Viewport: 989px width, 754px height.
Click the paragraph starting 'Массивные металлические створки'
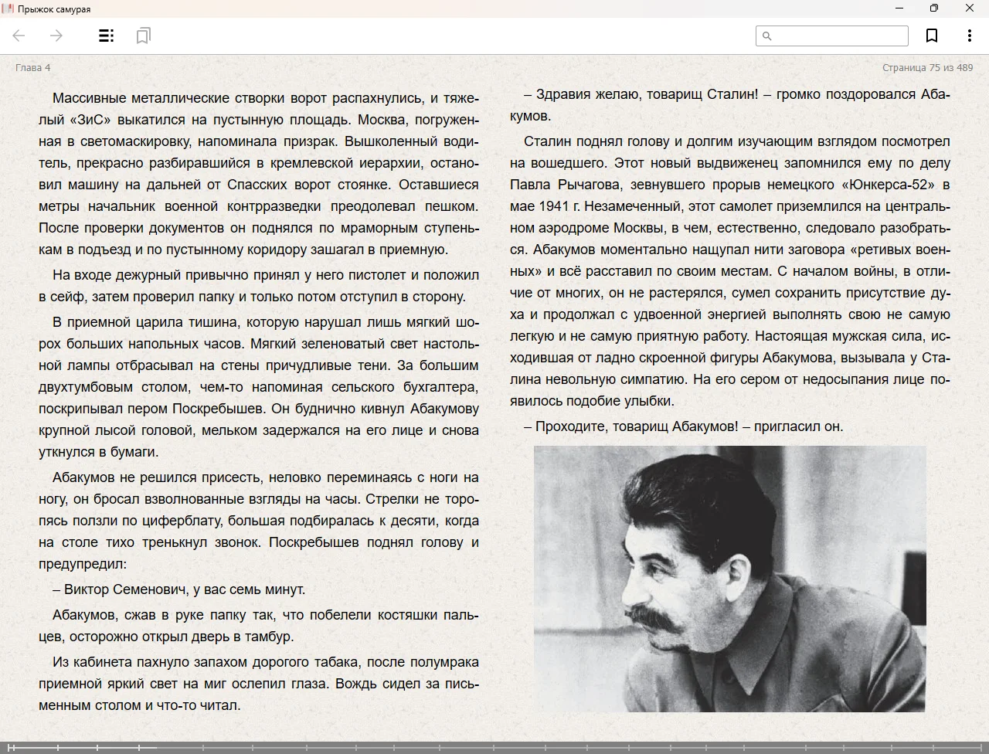259,173
